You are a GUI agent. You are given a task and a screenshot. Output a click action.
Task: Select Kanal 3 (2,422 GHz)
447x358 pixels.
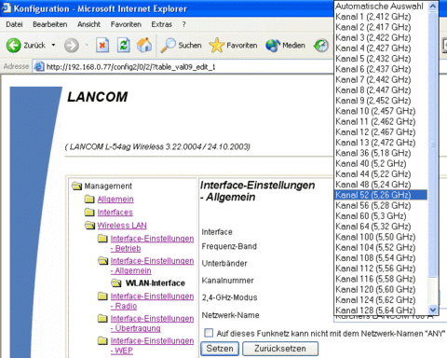point(381,37)
